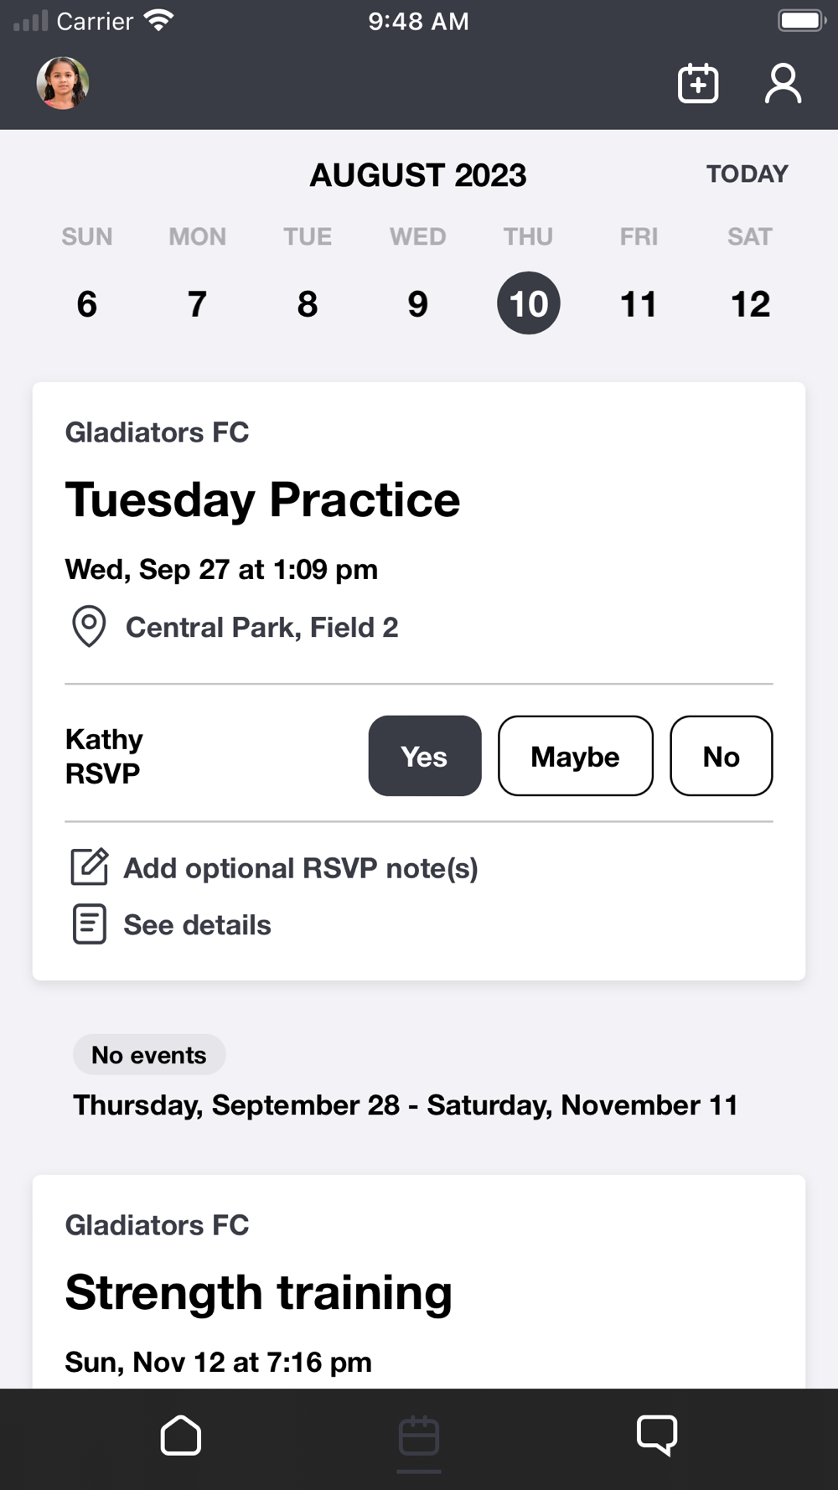Viewport: 838px width, 1490px height.
Task: Select Maybe for Kathy's RSVP
Action: (x=576, y=756)
